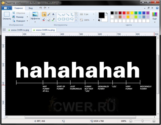The width and height of the screenshot is (161, 125).
Task: Open Ещё for more colors
Action: [155, 16]
